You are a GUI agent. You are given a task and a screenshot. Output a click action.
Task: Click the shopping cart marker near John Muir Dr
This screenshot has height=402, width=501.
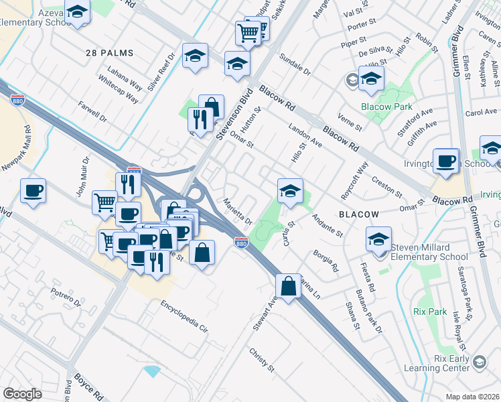[x=103, y=203]
